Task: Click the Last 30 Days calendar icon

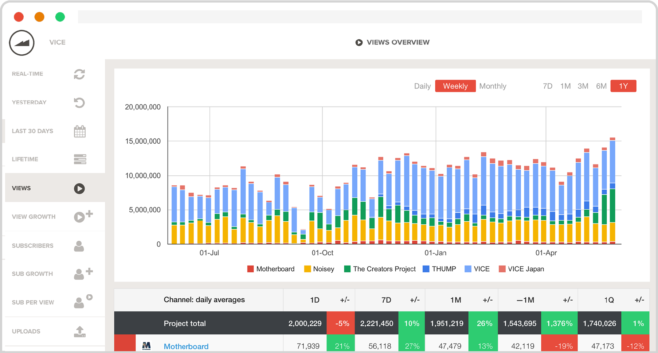Action: click(x=79, y=131)
